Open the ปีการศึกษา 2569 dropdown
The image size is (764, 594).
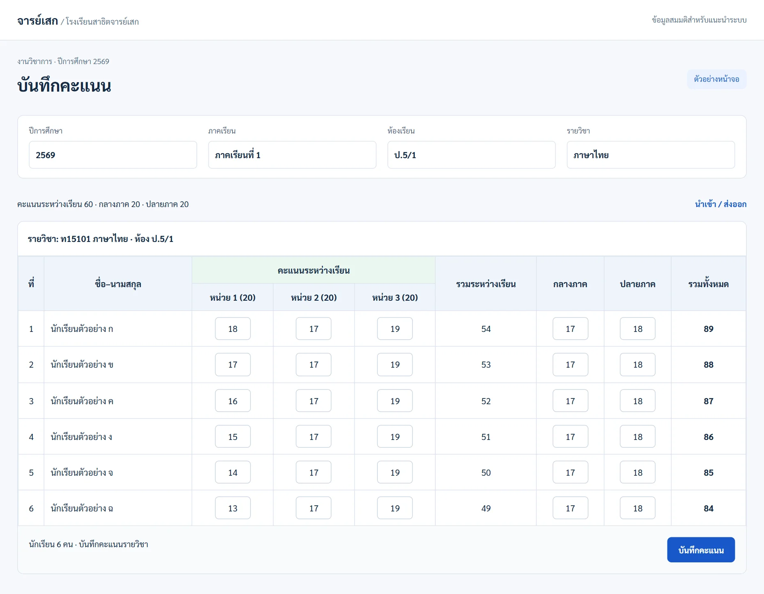click(x=113, y=155)
